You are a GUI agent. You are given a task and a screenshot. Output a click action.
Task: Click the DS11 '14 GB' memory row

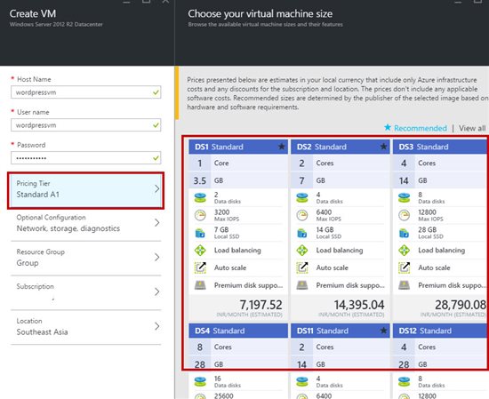click(341, 364)
